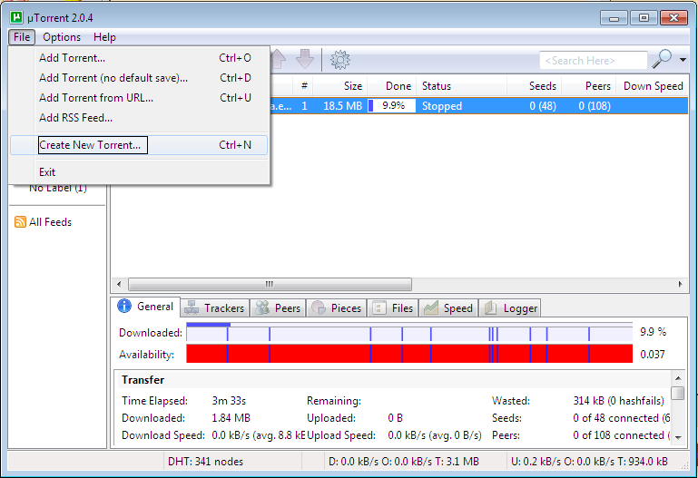Click the 1.84 MB downloaded value
The image size is (698, 478).
pos(231,418)
